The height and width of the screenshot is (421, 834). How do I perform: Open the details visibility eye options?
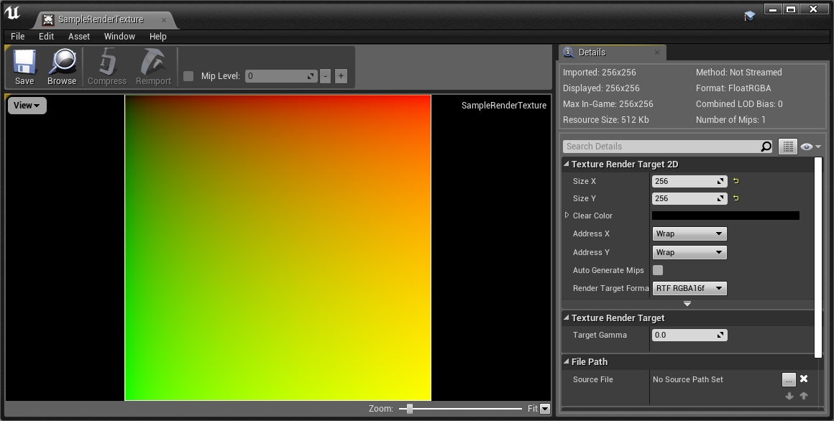pos(810,147)
